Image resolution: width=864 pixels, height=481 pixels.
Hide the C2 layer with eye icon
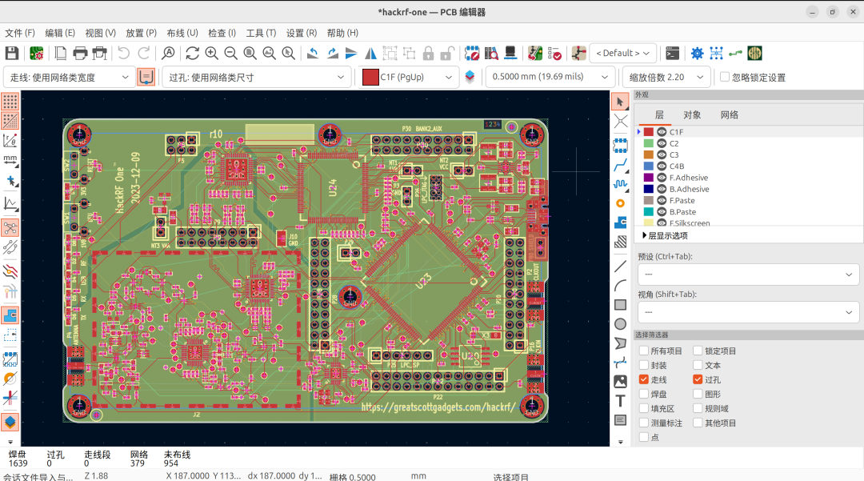pos(662,143)
